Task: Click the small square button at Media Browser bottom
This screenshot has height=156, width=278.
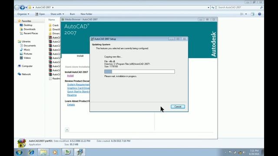Action: click(x=67, y=130)
